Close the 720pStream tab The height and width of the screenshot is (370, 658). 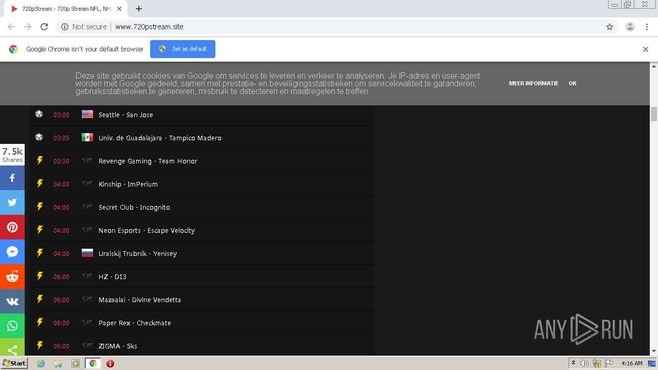click(x=119, y=9)
